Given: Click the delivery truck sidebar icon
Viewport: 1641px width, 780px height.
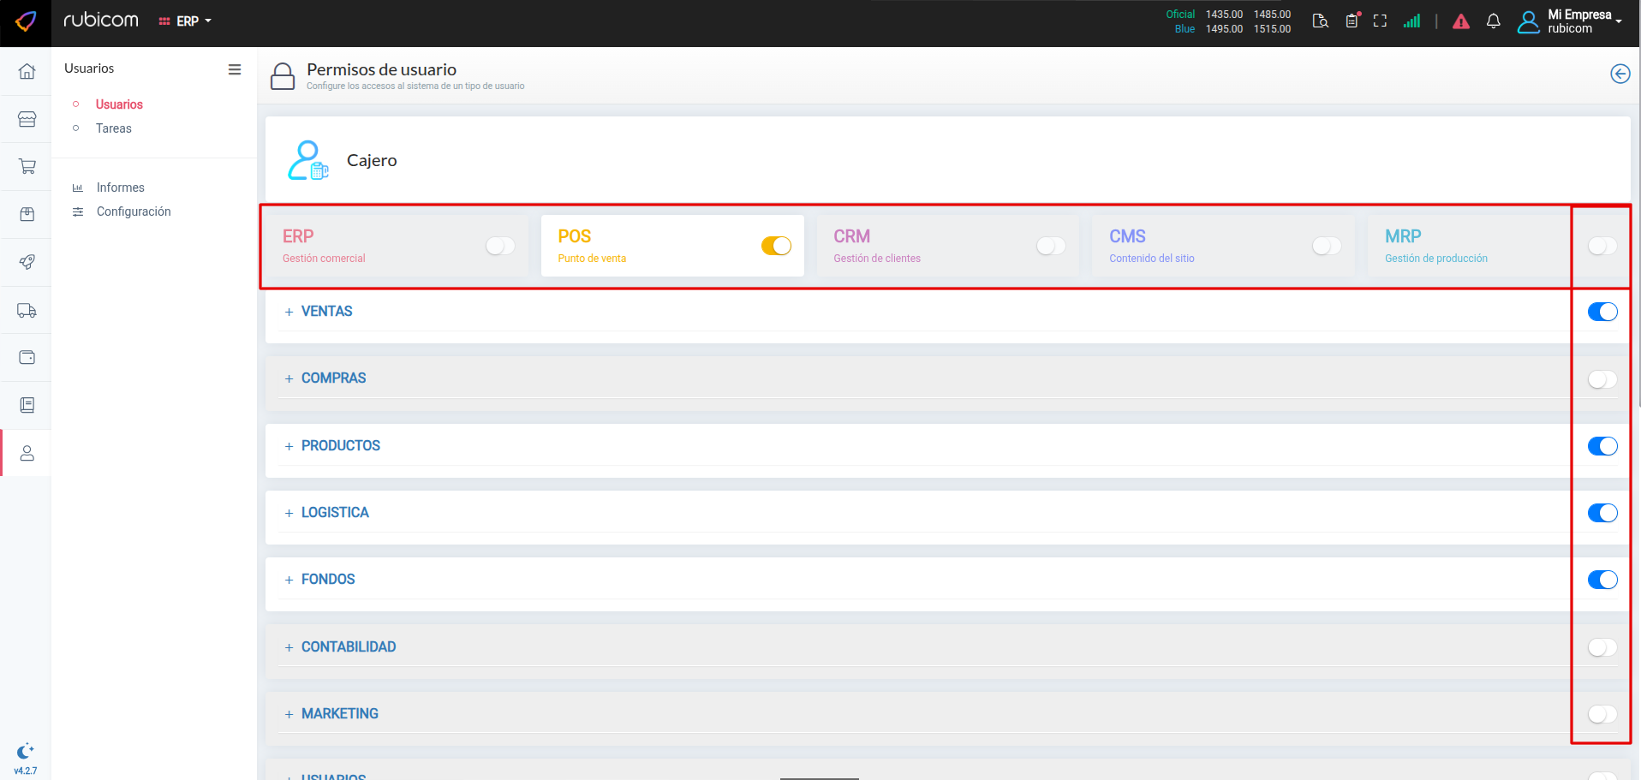Looking at the screenshot, I should [x=27, y=310].
